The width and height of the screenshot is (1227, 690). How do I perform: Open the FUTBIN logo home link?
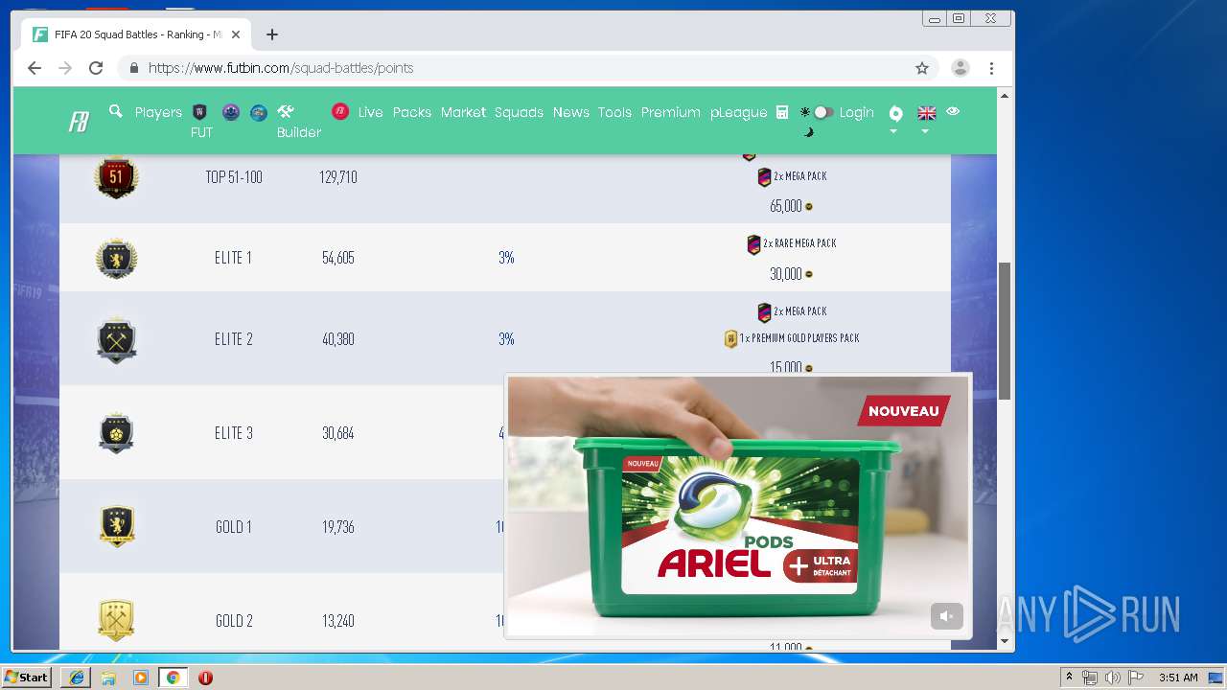(79, 122)
